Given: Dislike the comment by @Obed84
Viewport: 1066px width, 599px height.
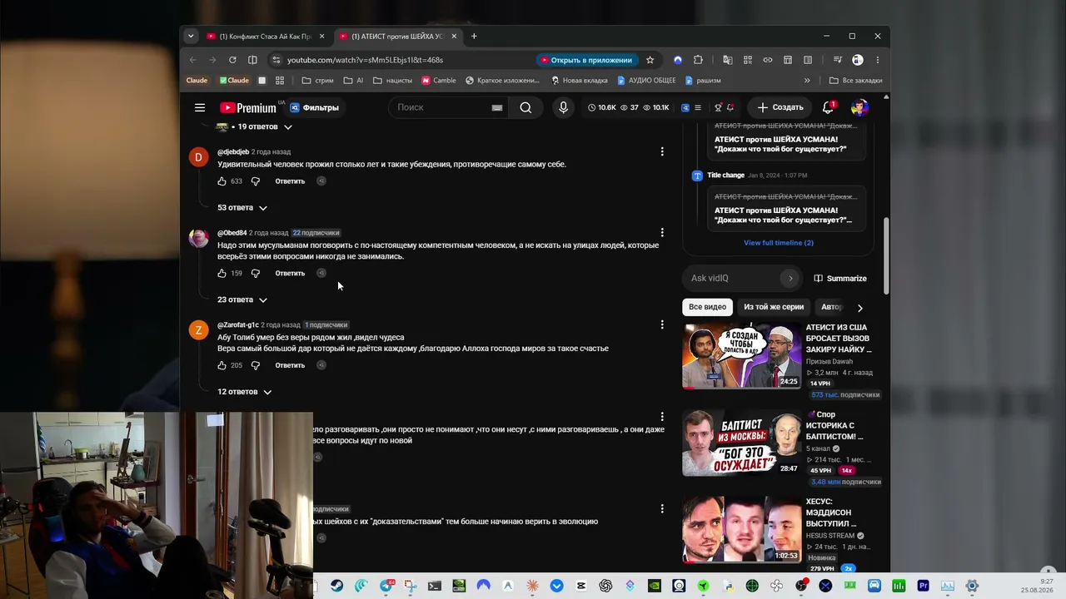Looking at the screenshot, I should 256,274.
